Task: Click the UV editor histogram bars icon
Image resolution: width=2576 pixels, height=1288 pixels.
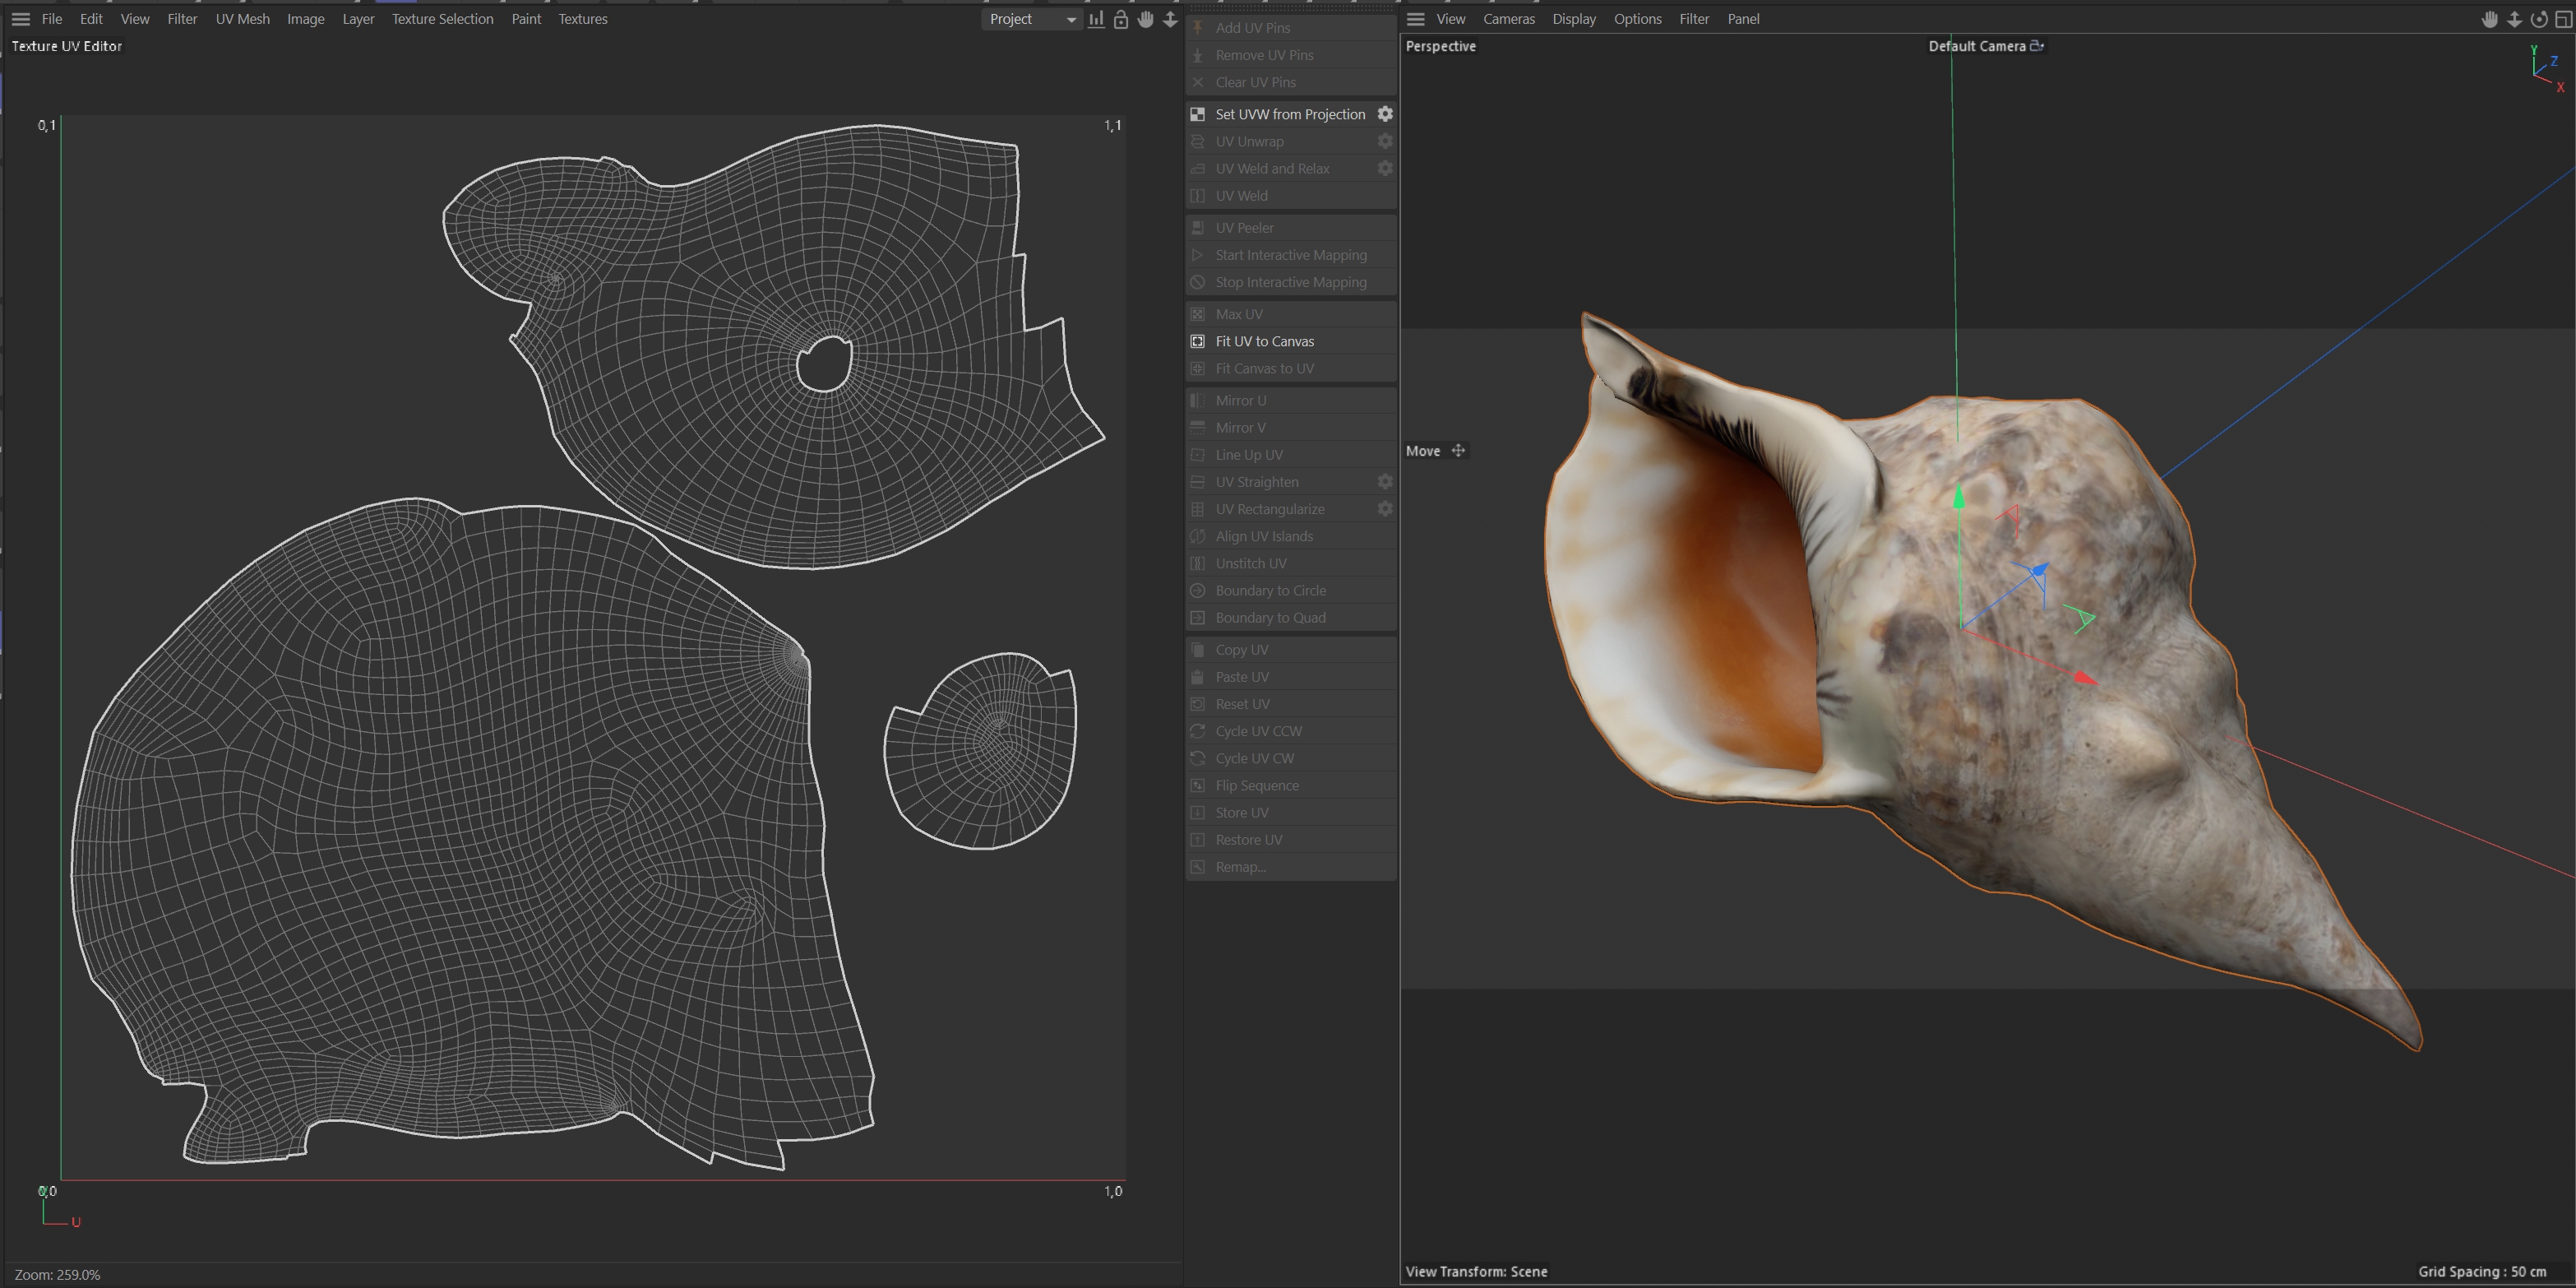Action: point(1096,19)
